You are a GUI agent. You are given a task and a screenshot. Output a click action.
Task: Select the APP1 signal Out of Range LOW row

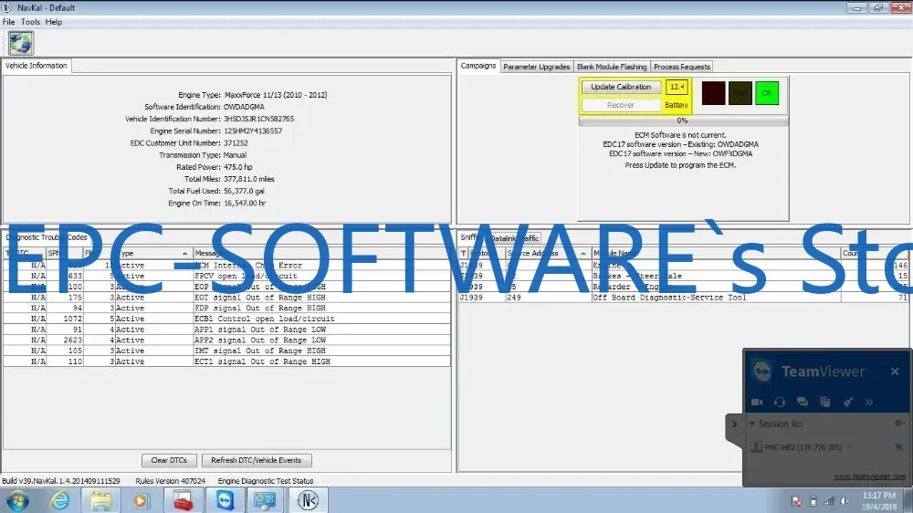pyautogui.click(x=226, y=330)
